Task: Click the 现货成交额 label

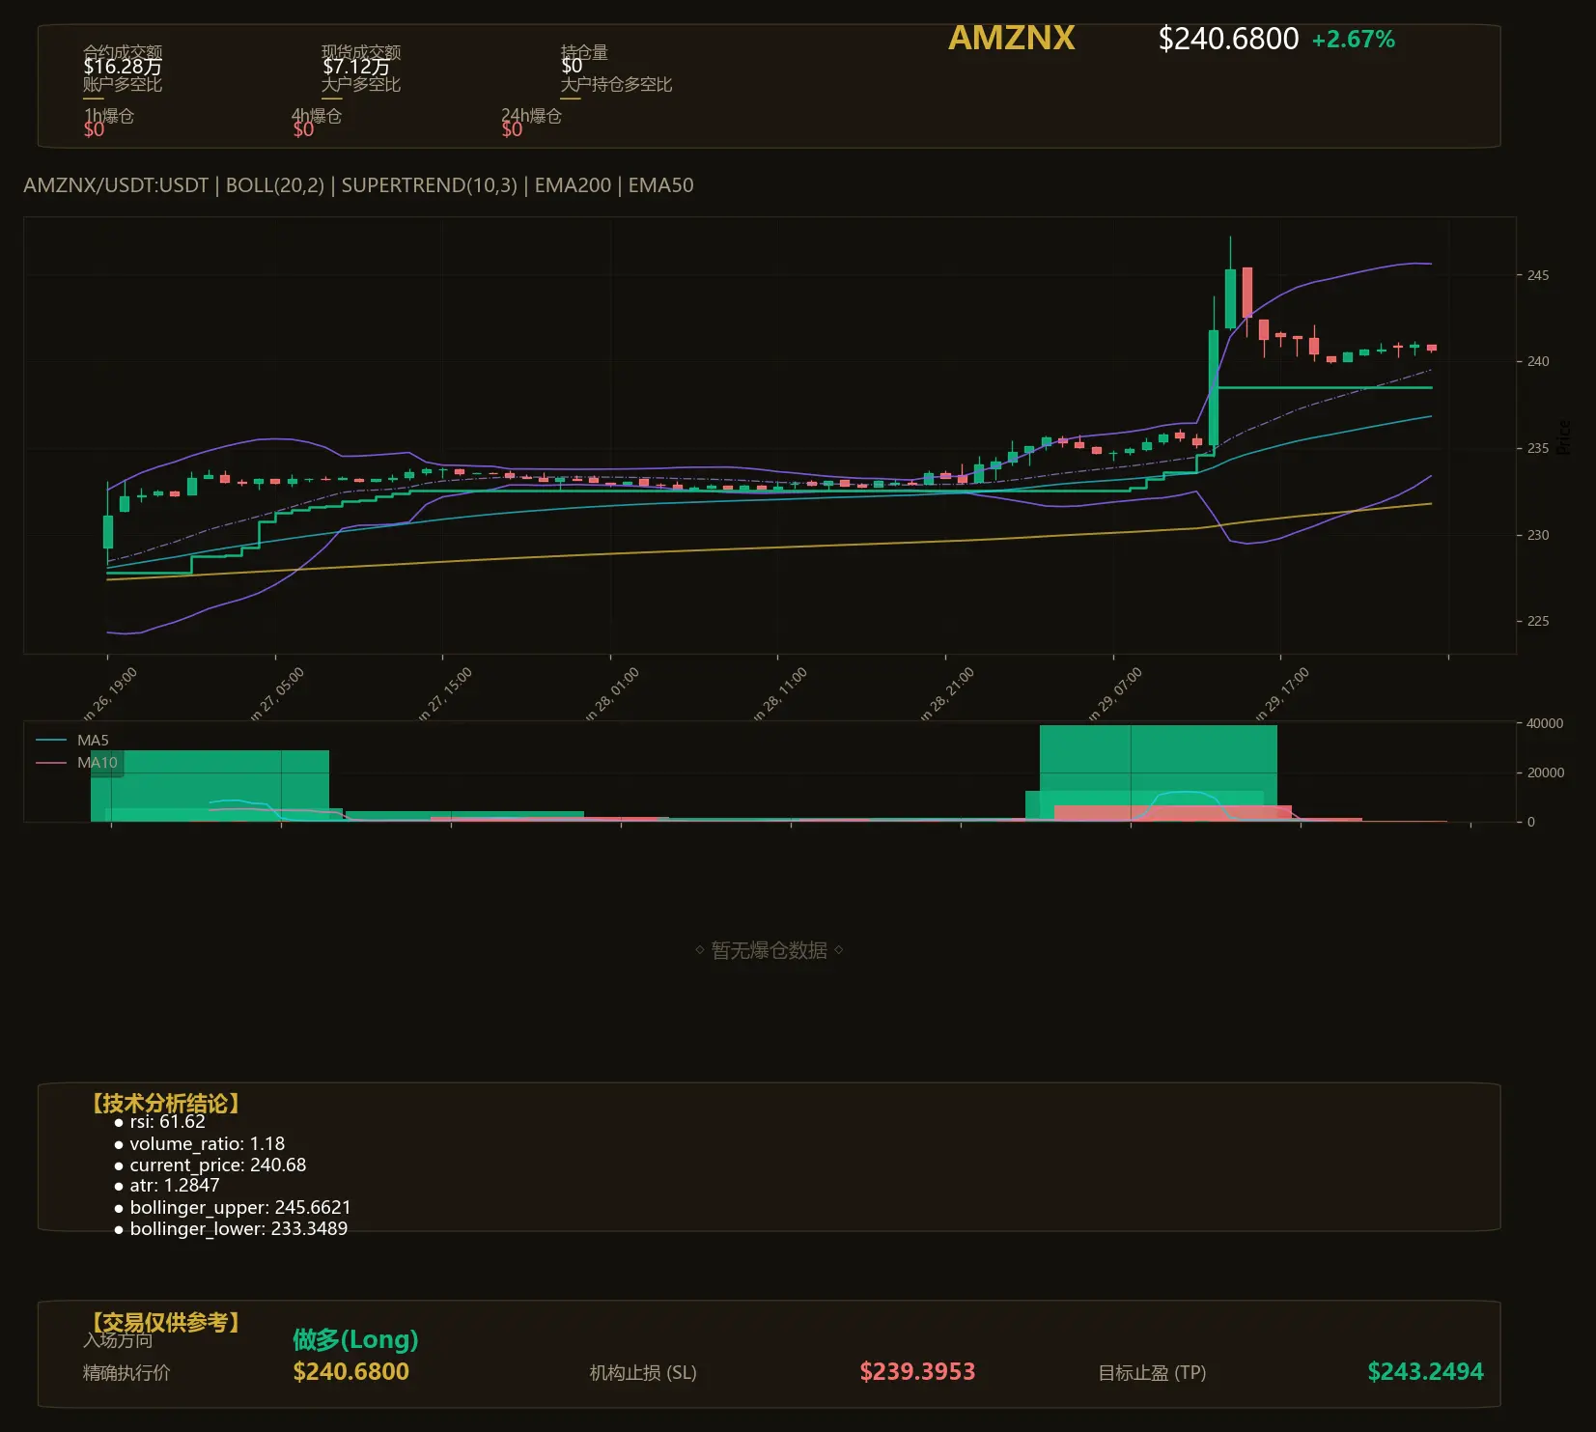Action: (x=361, y=52)
